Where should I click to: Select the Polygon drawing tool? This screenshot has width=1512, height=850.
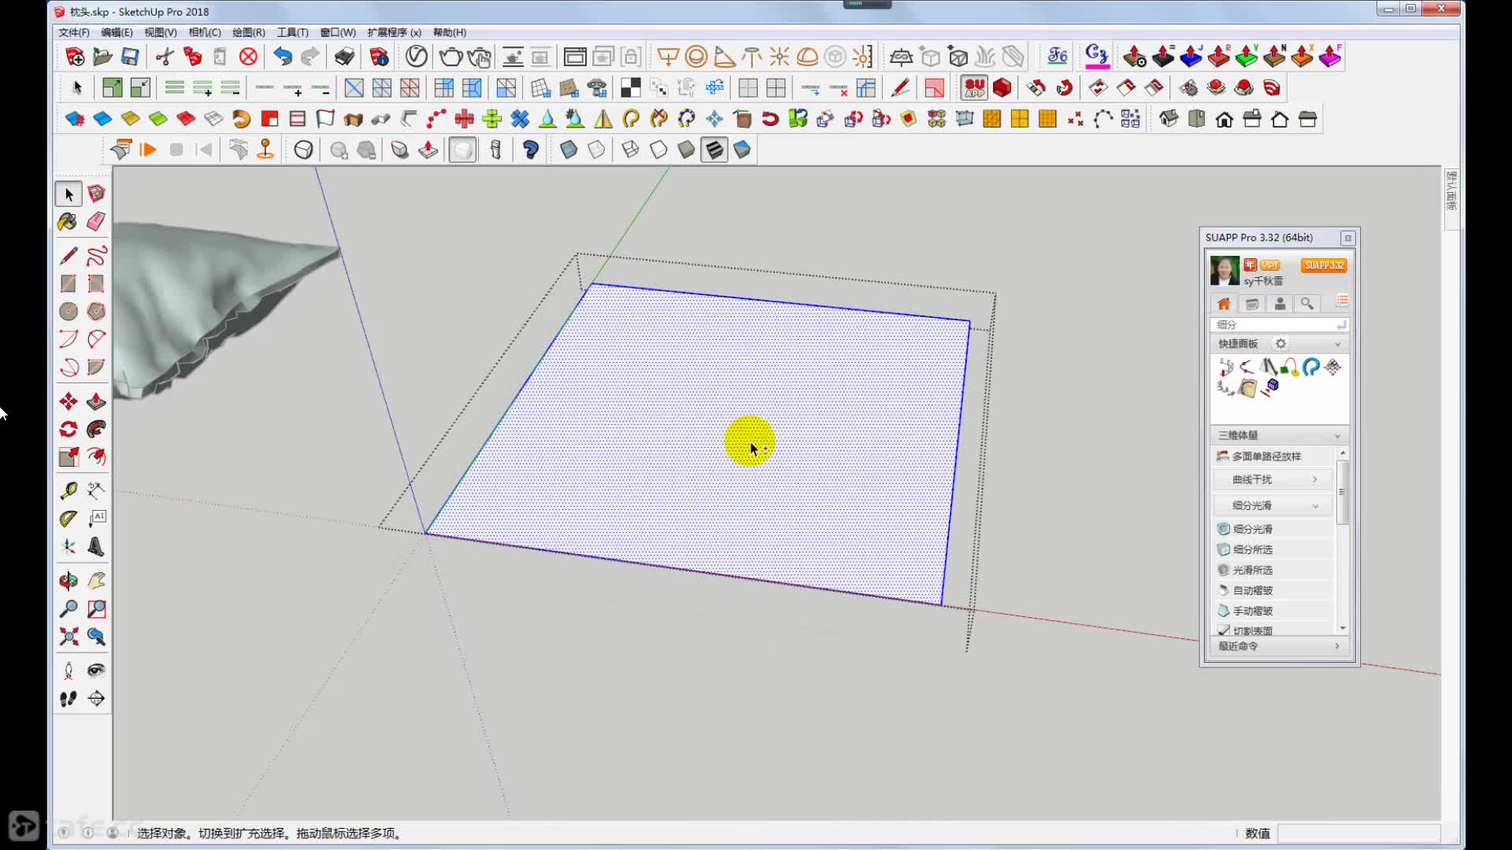(96, 312)
